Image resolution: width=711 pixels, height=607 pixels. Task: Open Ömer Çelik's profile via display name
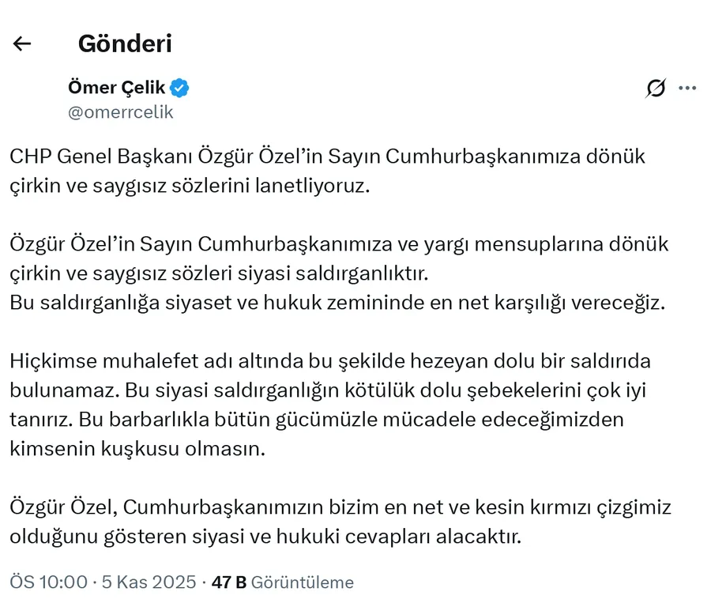click(x=116, y=88)
